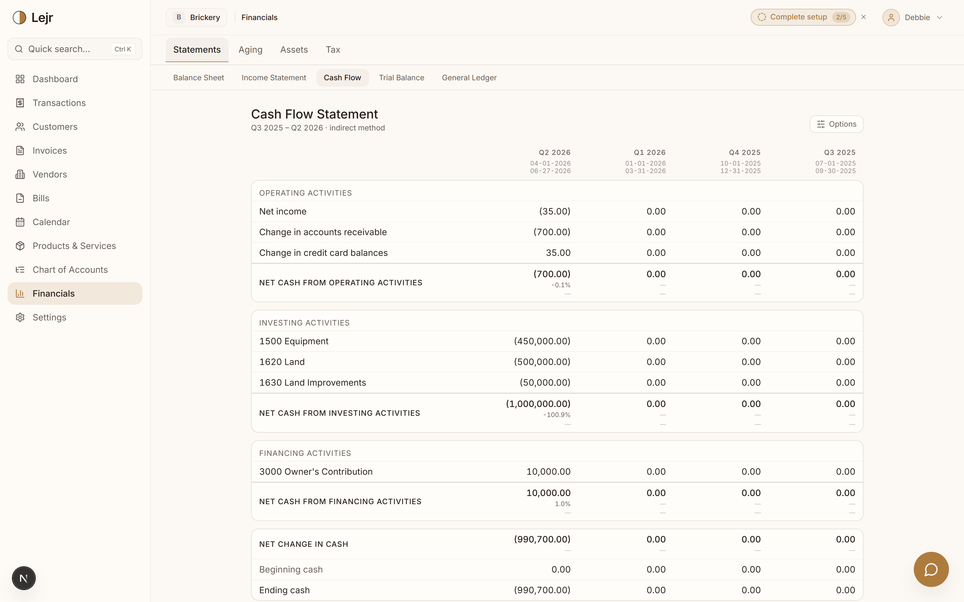Go to Invoices in sidebar
Screen dimensions: 964x602
[75, 150]
